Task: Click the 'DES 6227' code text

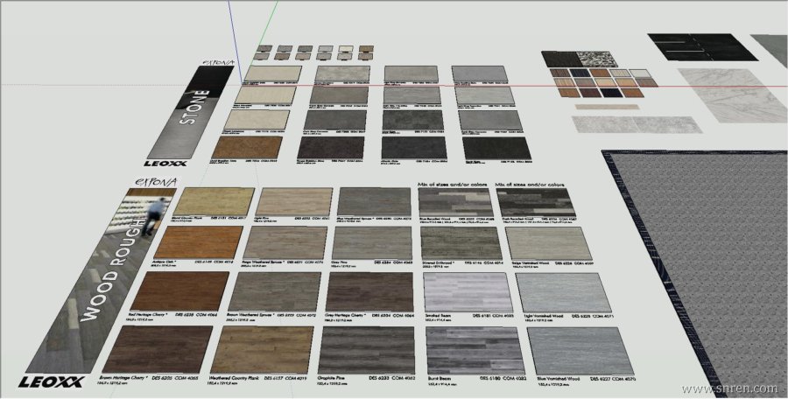Action: 600,378
